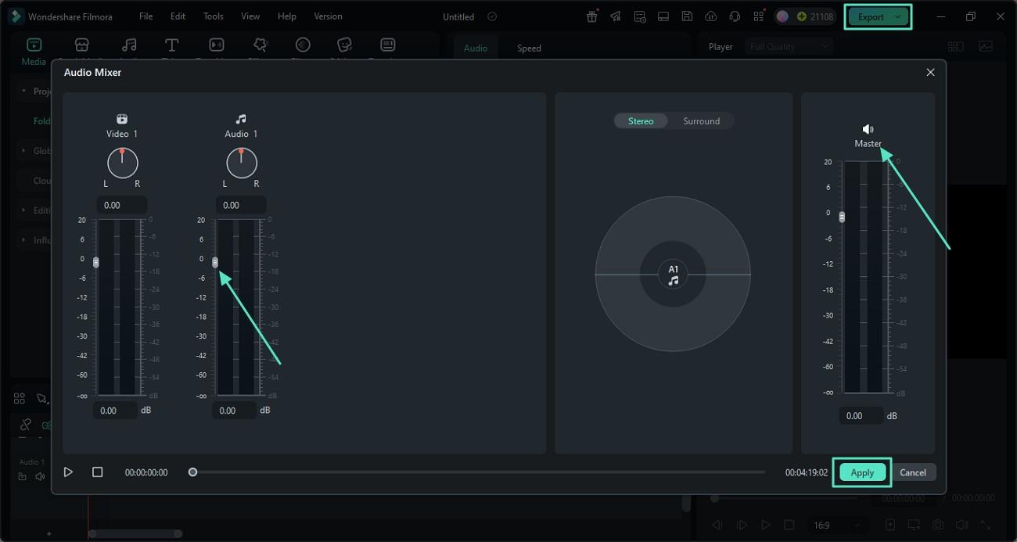Click the Audio 1 pan knob
This screenshot has width=1017, height=542.
(x=241, y=163)
